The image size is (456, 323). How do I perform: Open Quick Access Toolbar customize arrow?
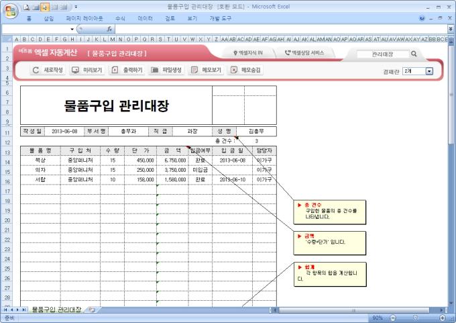point(76,7)
